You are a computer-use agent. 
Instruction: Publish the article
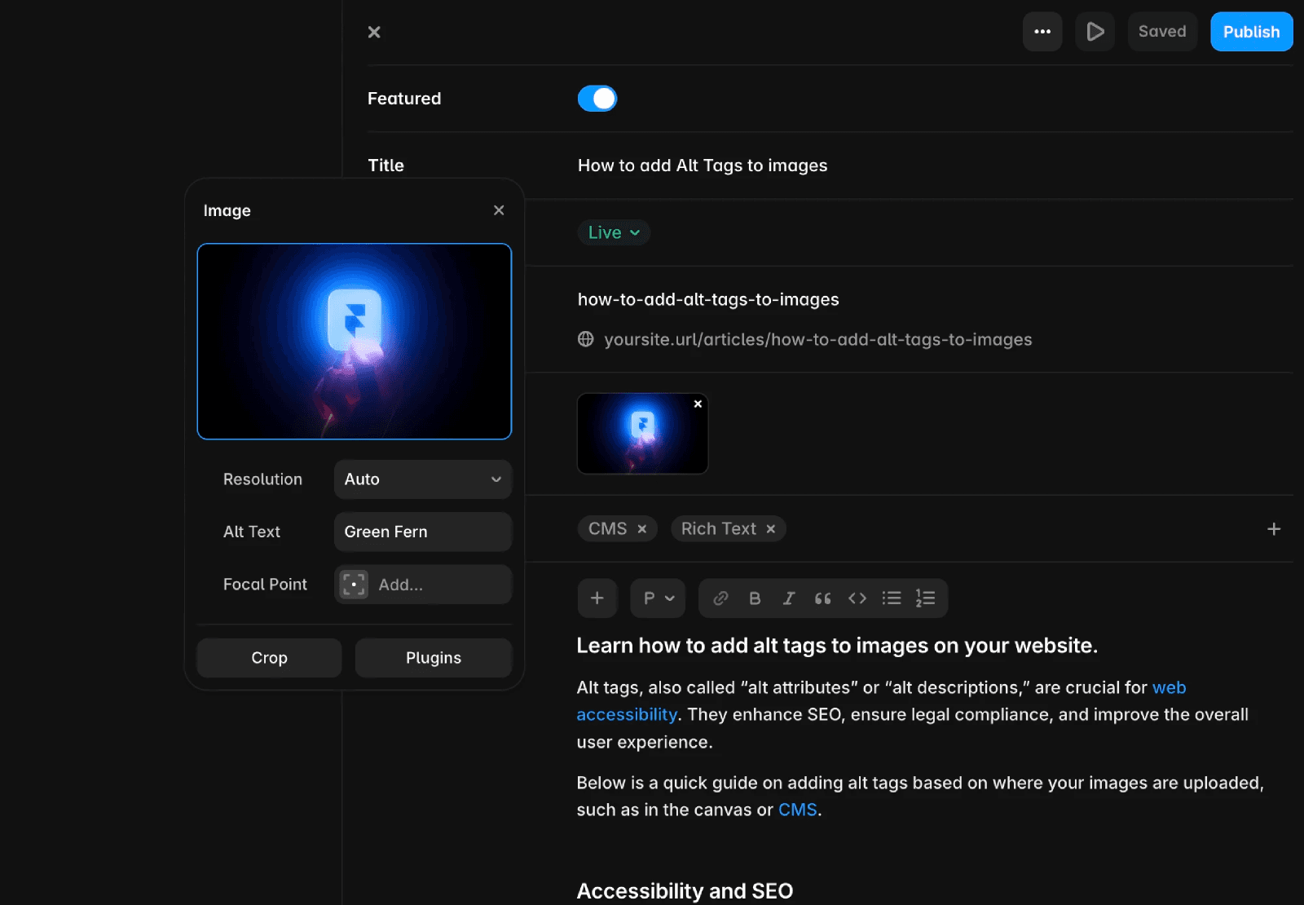(x=1251, y=32)
